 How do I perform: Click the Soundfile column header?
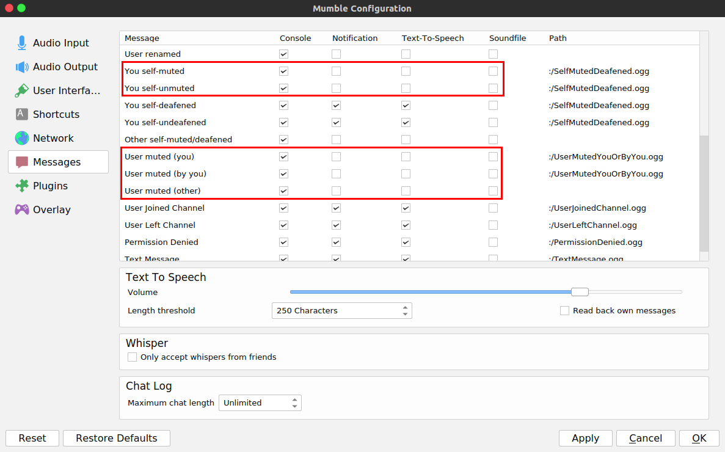coord(508,38)
